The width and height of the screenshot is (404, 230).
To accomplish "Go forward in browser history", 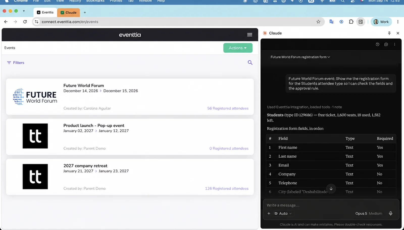I will (15, 22).
